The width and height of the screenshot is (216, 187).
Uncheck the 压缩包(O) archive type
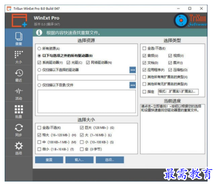(178, 70)
